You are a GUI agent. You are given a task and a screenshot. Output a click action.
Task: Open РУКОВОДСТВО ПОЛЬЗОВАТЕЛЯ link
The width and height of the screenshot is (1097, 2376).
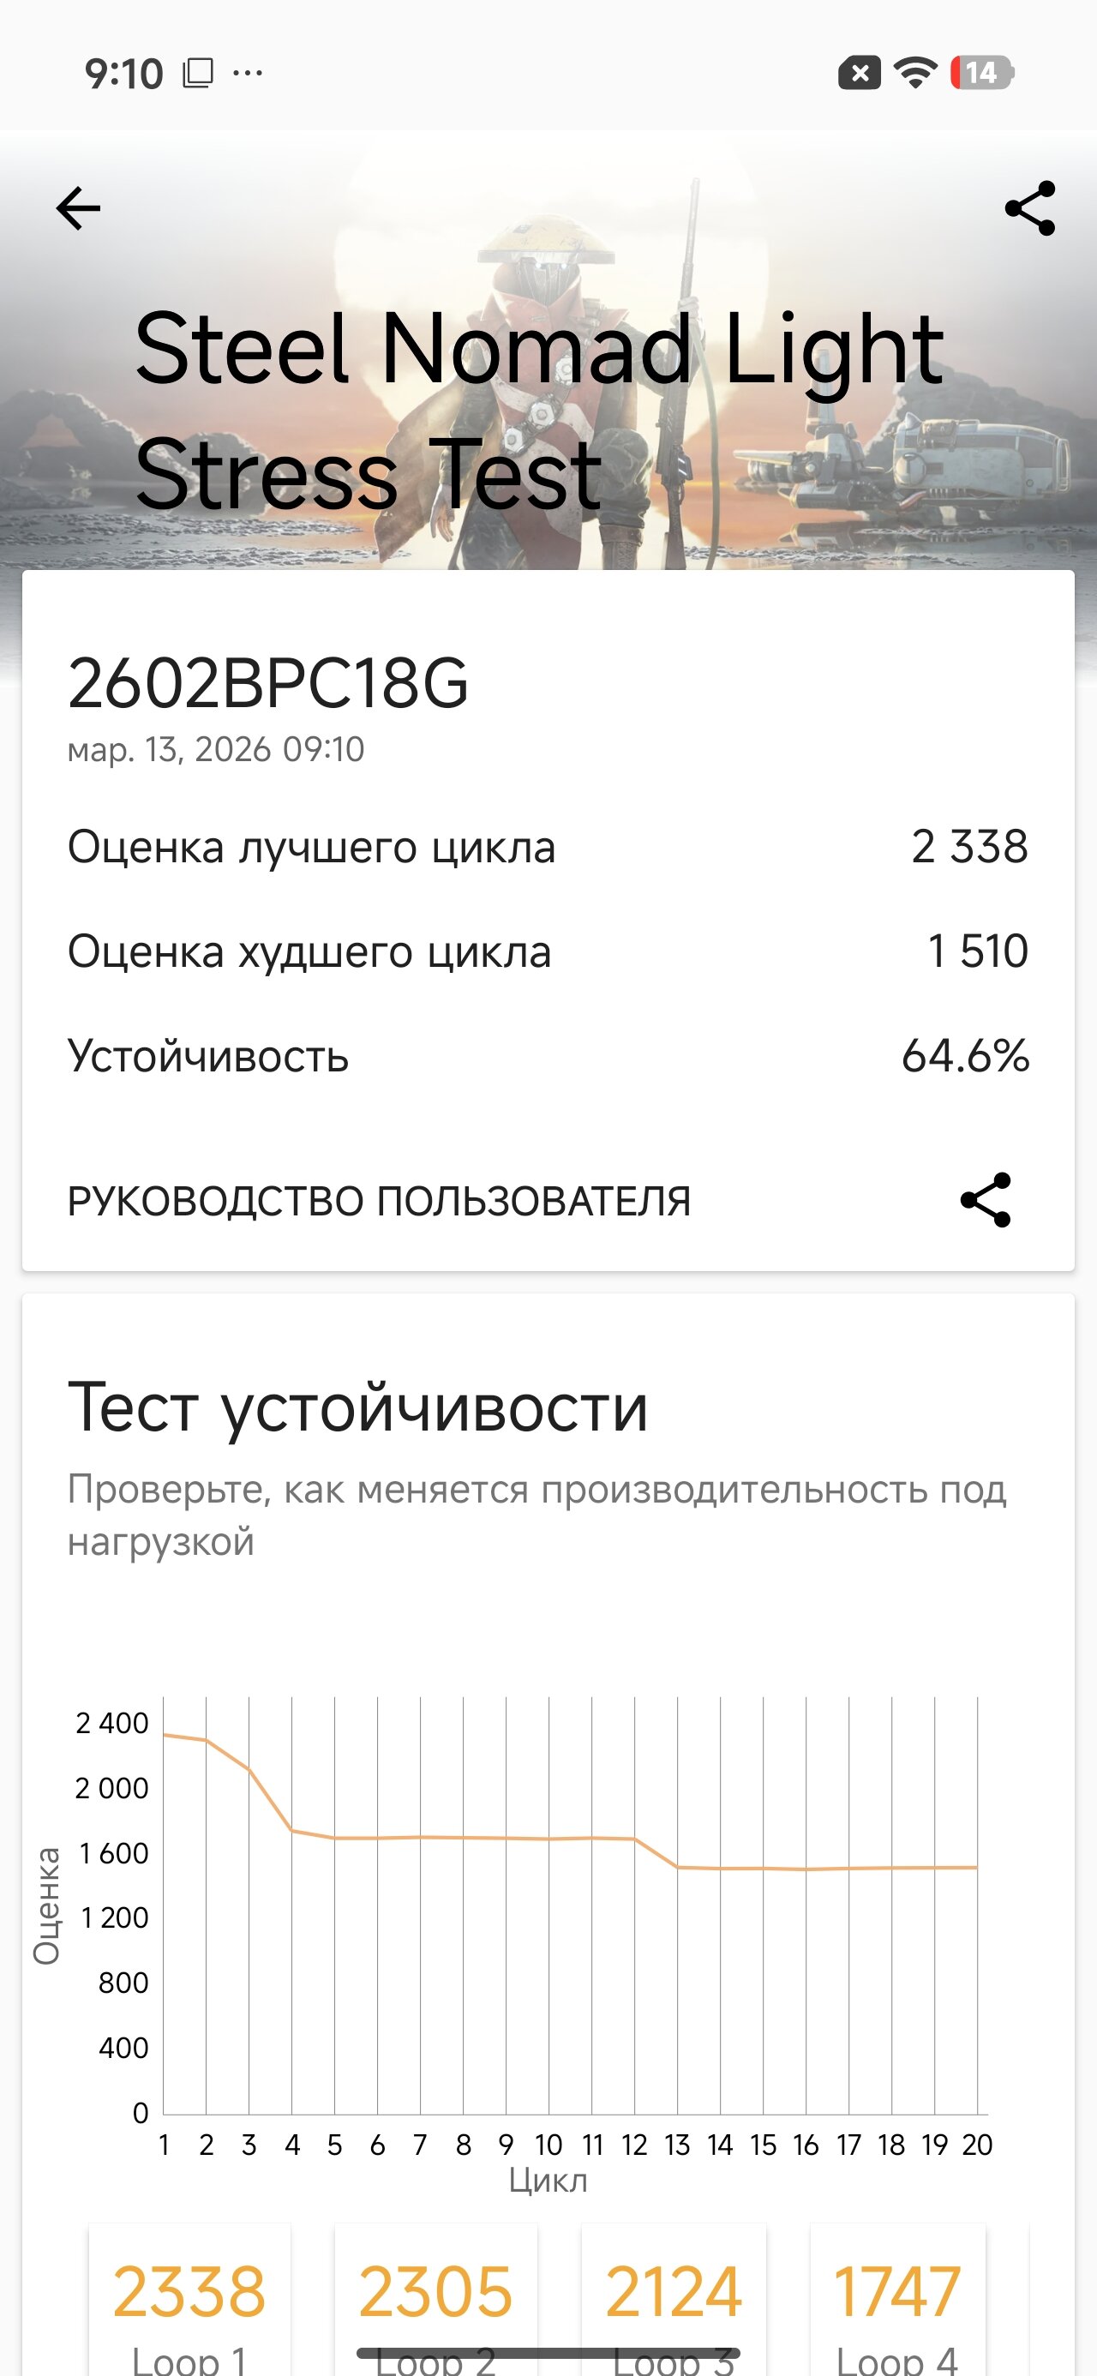click(378, 1201)
